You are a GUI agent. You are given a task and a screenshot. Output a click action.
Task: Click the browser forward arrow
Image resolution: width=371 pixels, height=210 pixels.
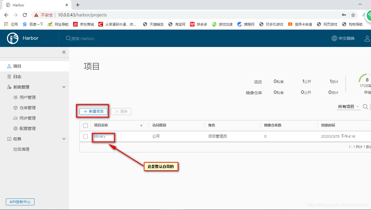[x=16, y=15]
